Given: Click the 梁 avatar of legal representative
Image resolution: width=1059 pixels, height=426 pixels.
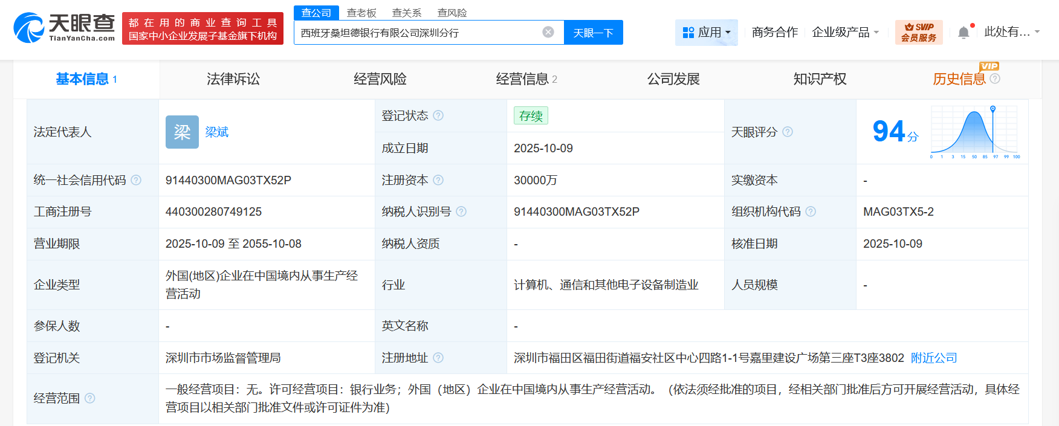Looking at the screenshot, I should [182, 132].
